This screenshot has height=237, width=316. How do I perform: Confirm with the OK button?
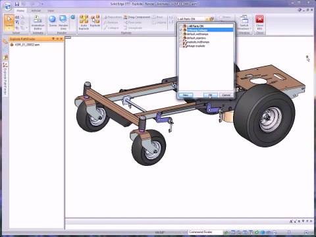tap(211, 95)
